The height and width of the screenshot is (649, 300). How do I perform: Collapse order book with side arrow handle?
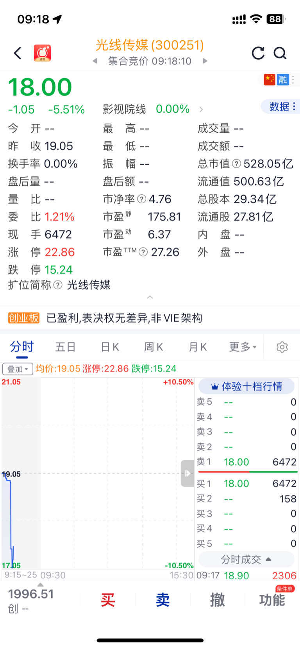tap(187, 473)
